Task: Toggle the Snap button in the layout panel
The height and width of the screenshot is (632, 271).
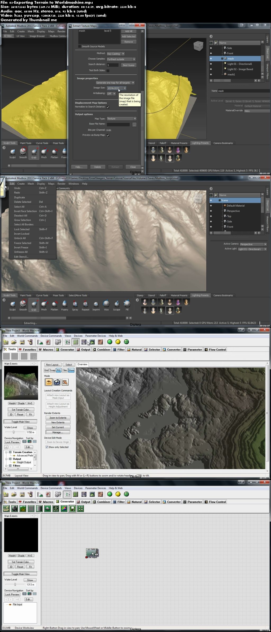Action: tap(53, 370)
